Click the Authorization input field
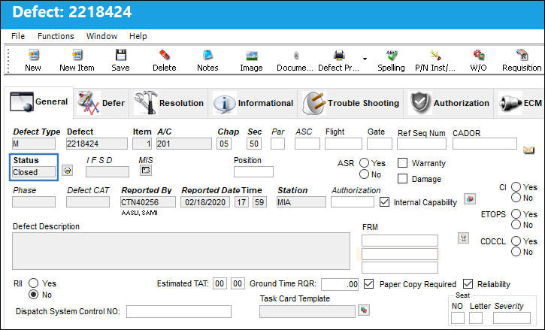Image resolution: width=545 pixels, height=330 pixels. tap(352, 202)
